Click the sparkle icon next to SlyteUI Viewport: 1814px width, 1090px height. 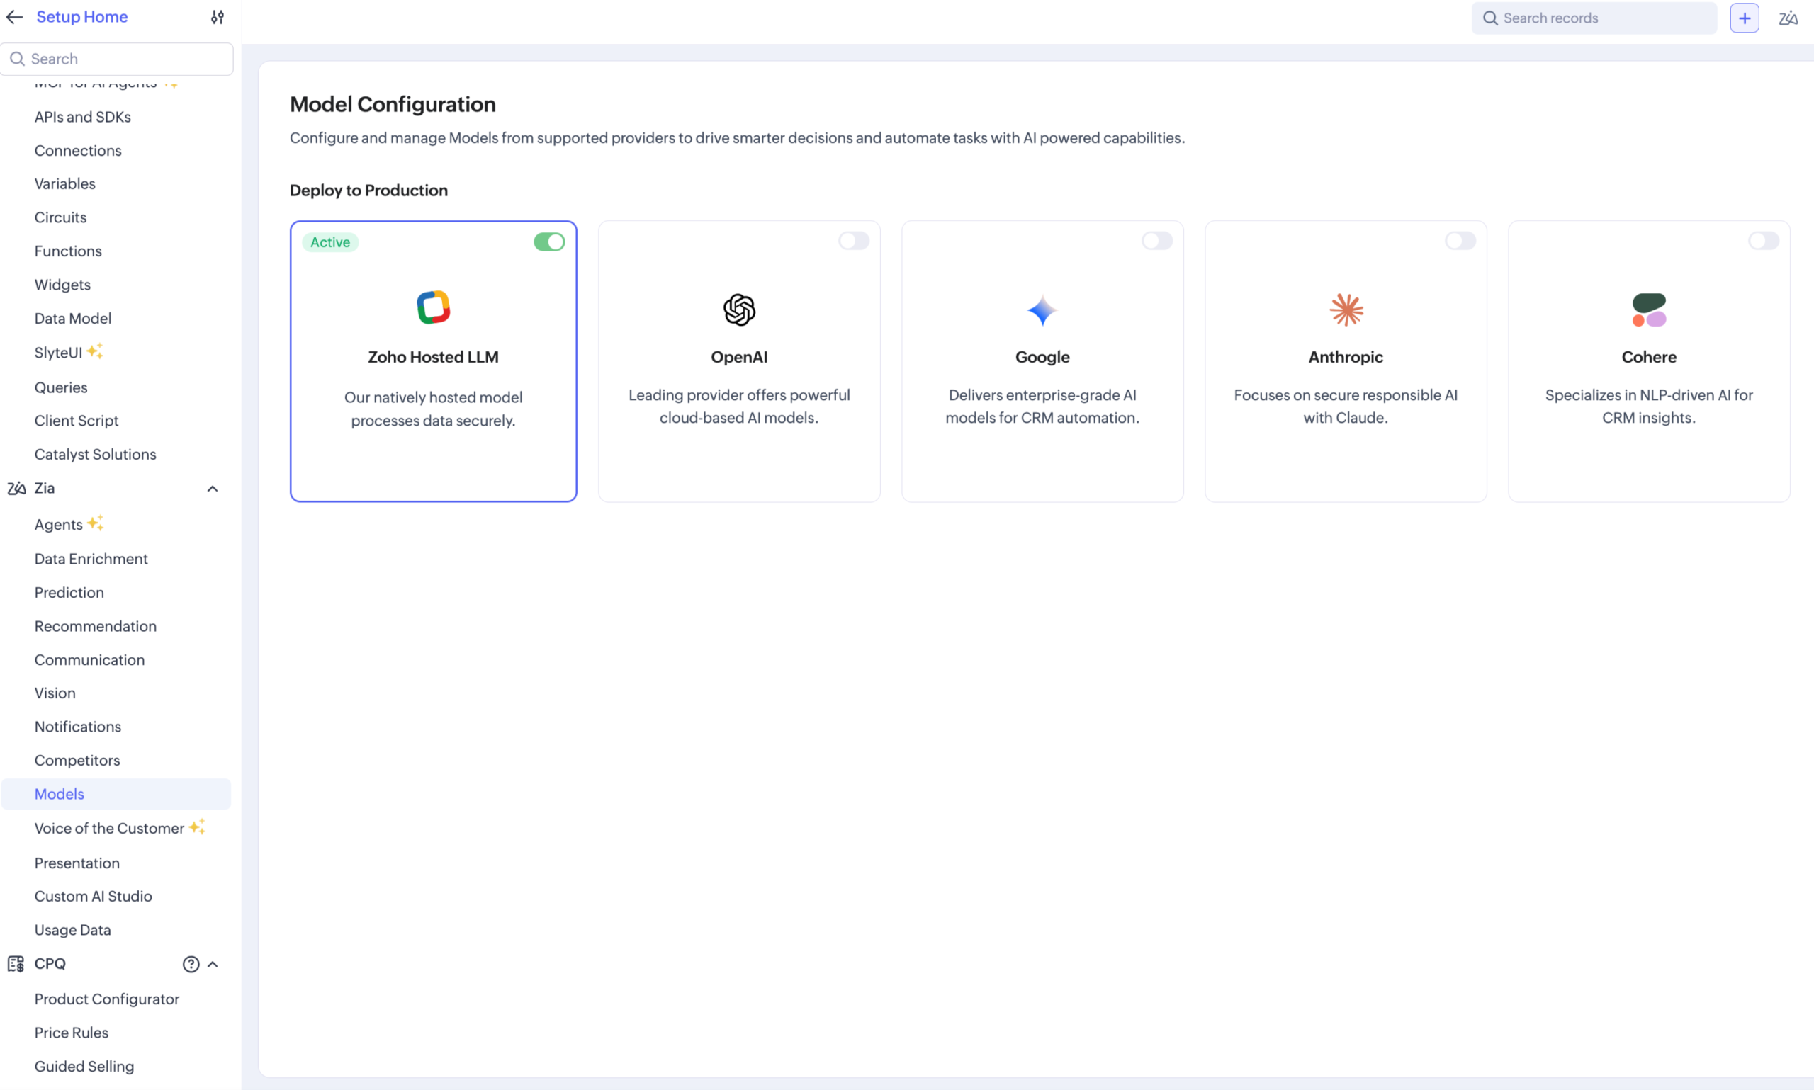click(x=95, y=351)
